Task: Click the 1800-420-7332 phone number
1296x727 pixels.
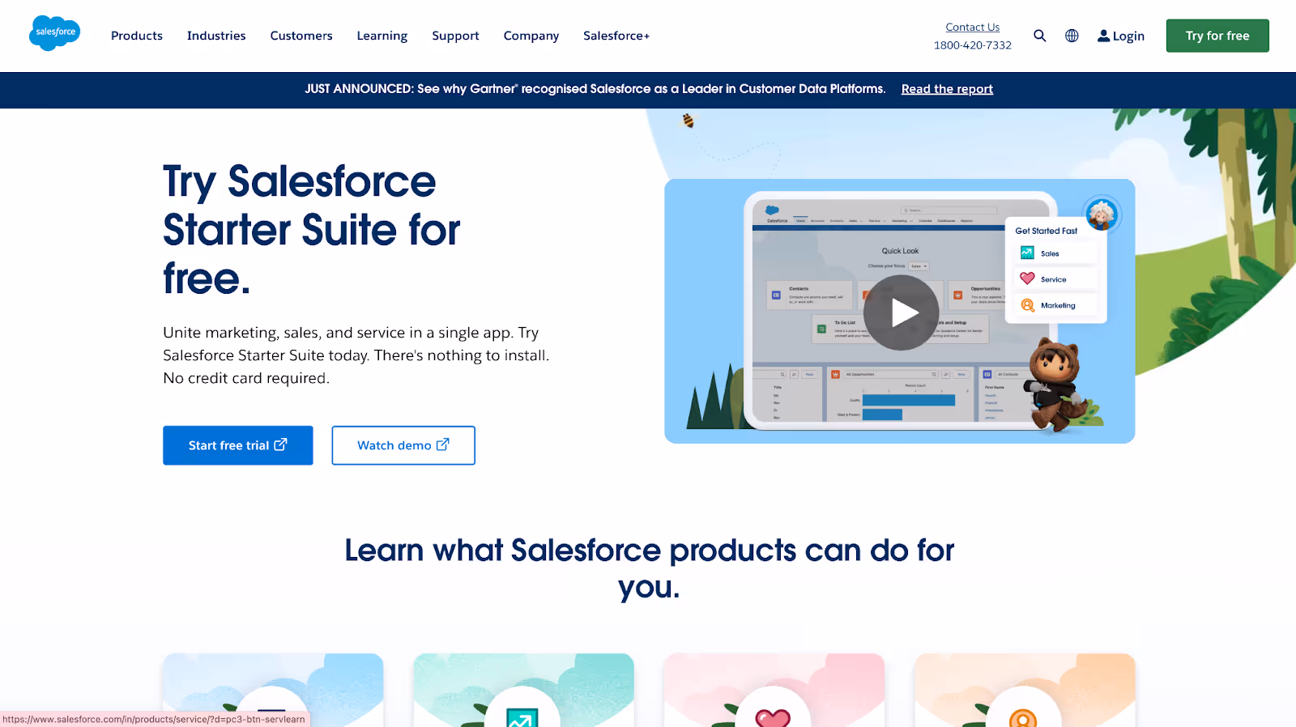Action: click(x=973, y=45)
